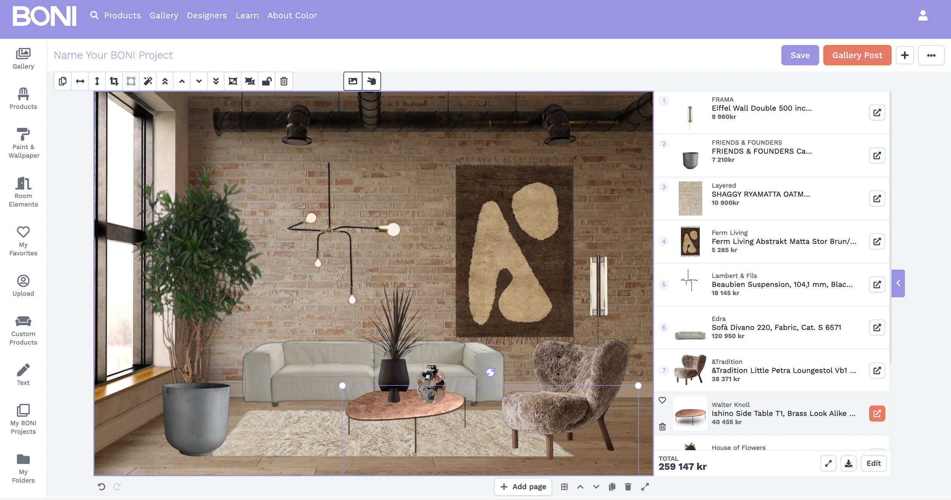Image resolution: width=951 pixels, height=500 pixels.
Task: Favorite the Ishino Side Table heart icon
Action: [x=662, y=400]
